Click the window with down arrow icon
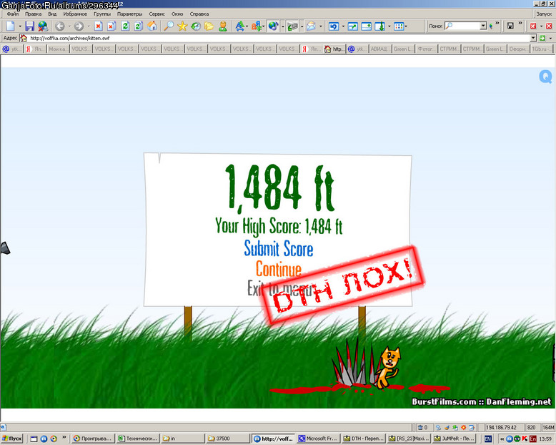Screen dimensions: 556x445 [379, 26]
